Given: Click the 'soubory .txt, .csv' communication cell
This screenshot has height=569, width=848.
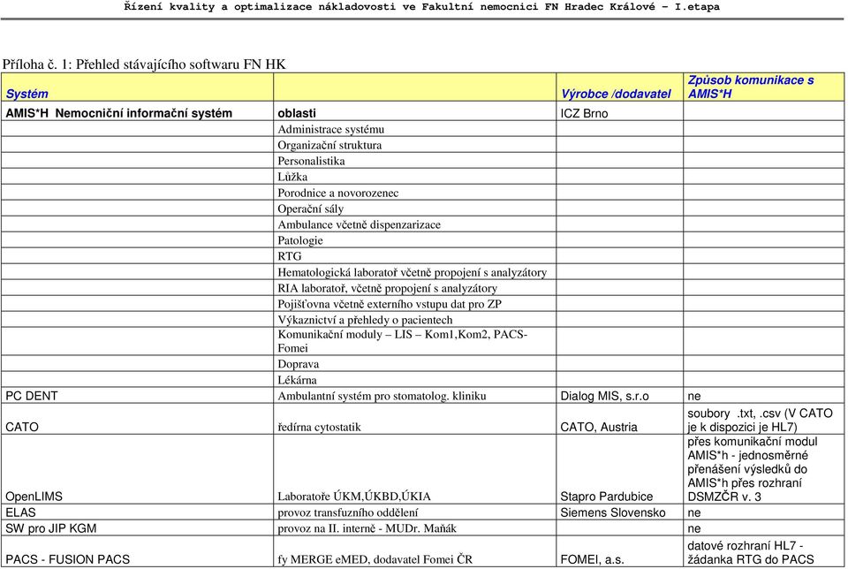Looking at the screenshot, I should click(x=763, y=419).
